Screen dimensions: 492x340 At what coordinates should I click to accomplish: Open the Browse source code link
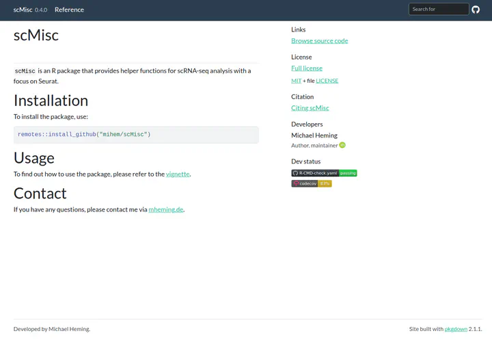319,41
